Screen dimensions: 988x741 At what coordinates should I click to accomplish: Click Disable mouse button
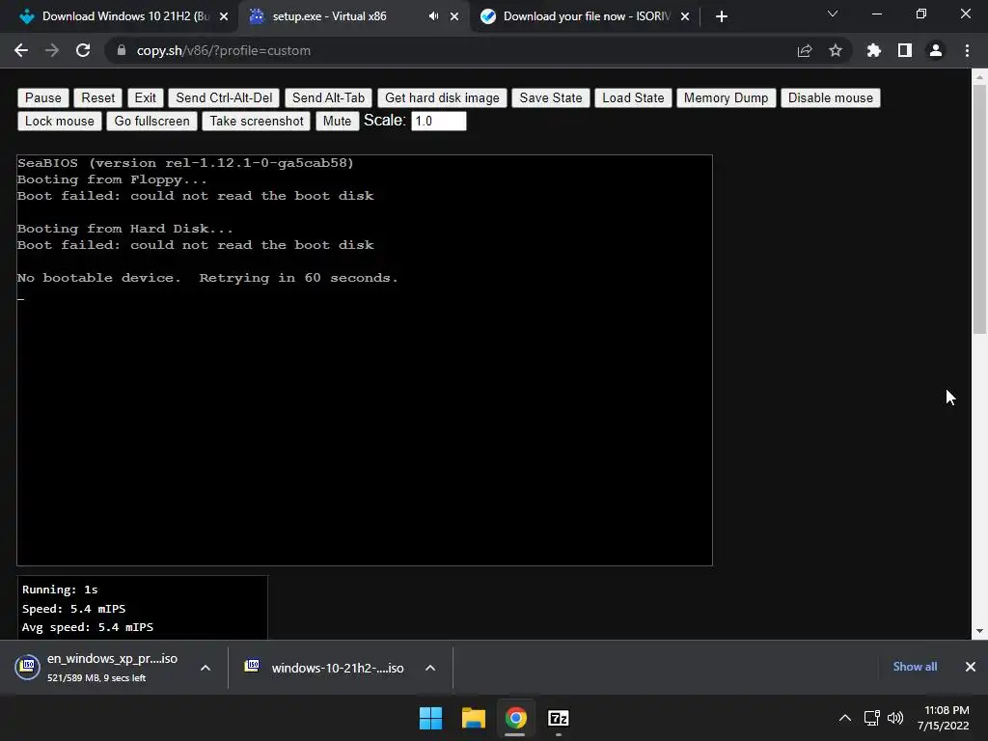pyautogui.click(x=831, y=97)
